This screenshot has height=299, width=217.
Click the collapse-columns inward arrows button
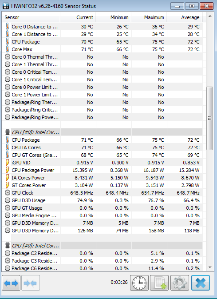[31, 283]
